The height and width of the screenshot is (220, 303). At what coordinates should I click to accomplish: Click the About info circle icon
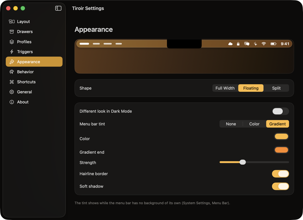[x=12, y=102]
